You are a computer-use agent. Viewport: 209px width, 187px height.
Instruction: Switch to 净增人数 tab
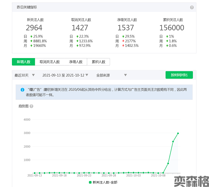pyautogui.click(x=76, y=62)
